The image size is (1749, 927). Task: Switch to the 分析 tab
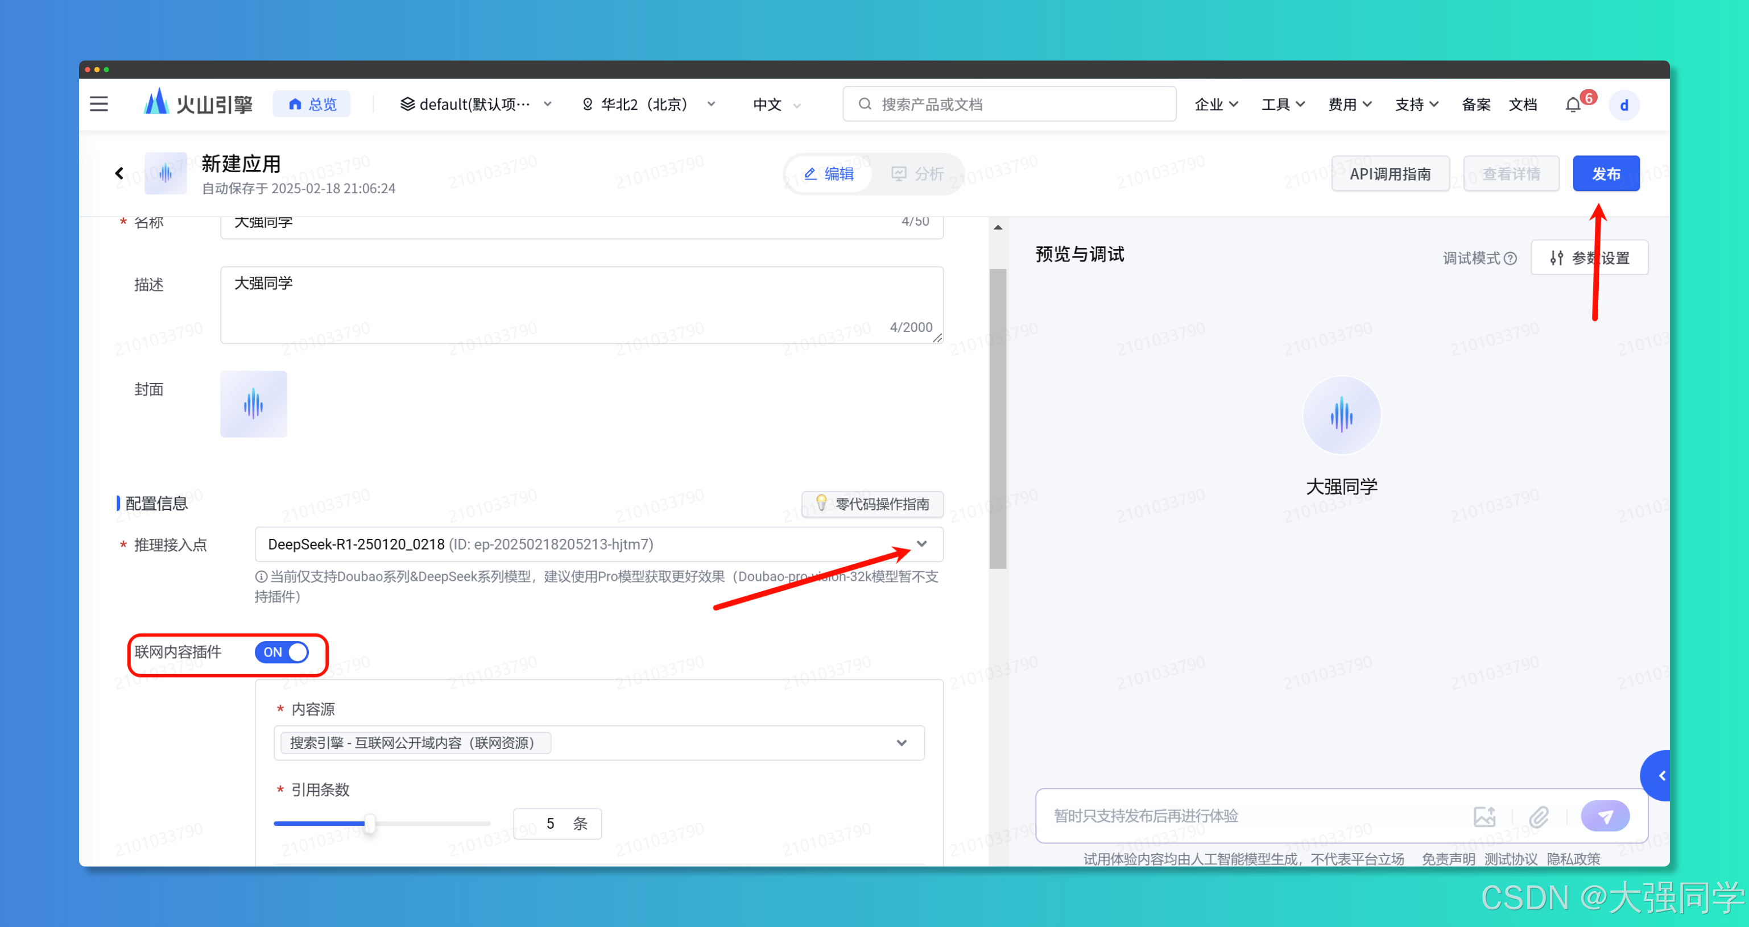click(917, 174)
